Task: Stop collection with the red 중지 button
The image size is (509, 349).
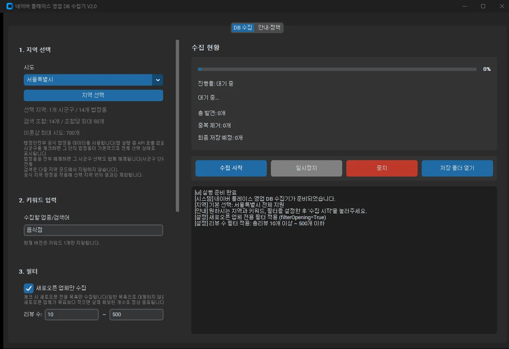Action: [382, 168]
